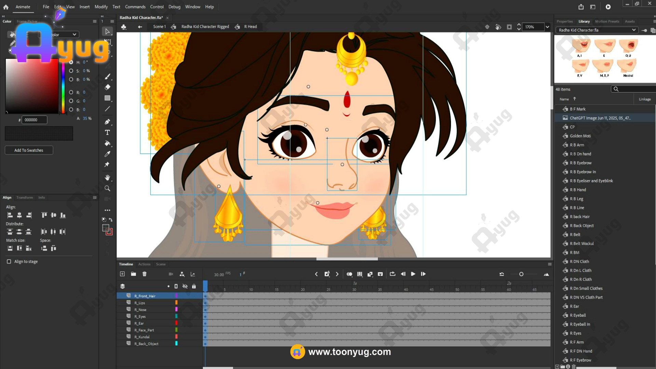656x369 pixels.
Task: Select the Text tool
Action: pos(107,133)
